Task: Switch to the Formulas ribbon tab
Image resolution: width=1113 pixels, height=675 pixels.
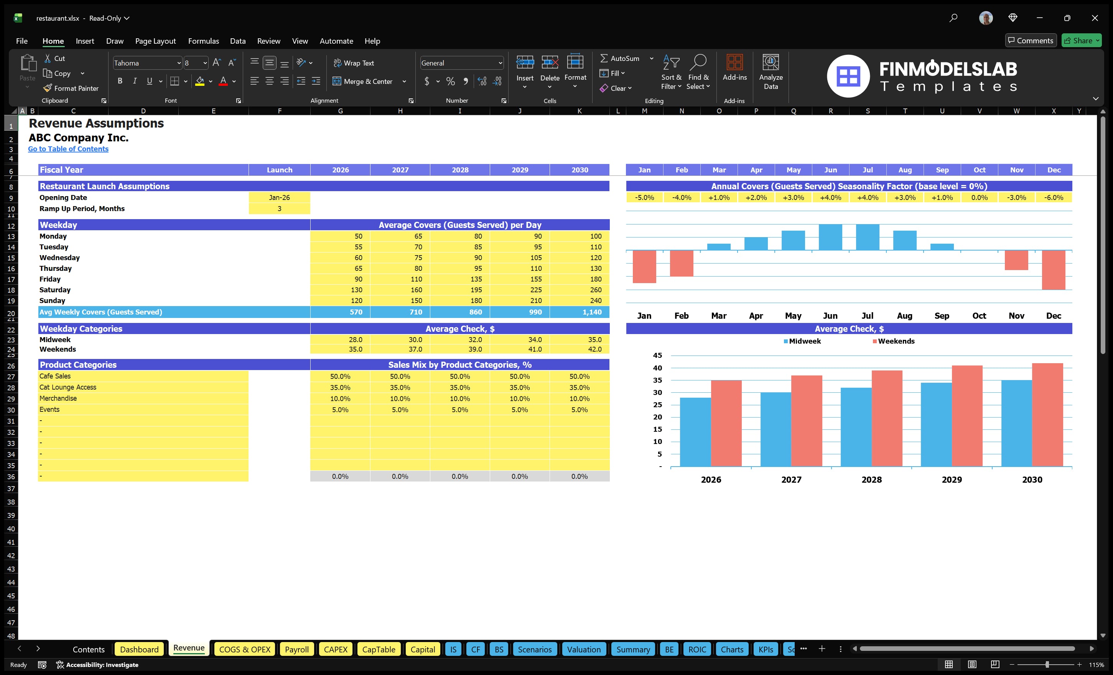Action: coord(203,41)
